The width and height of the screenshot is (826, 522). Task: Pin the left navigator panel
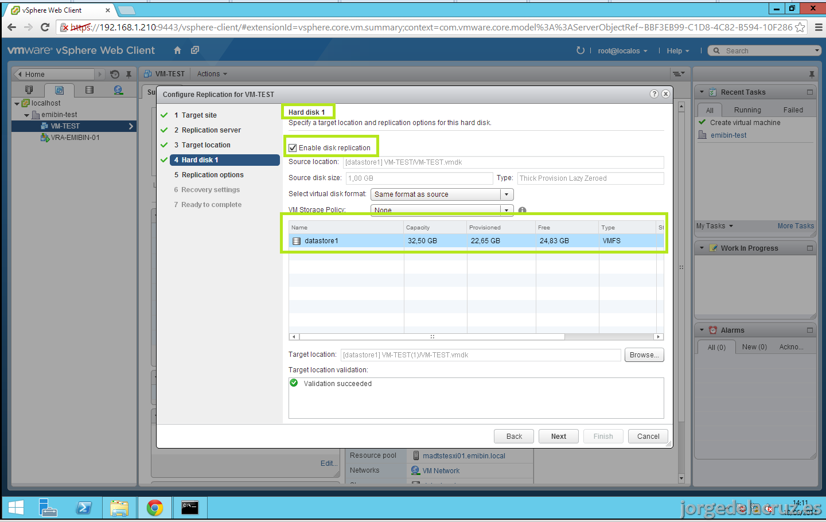(128, 74)
